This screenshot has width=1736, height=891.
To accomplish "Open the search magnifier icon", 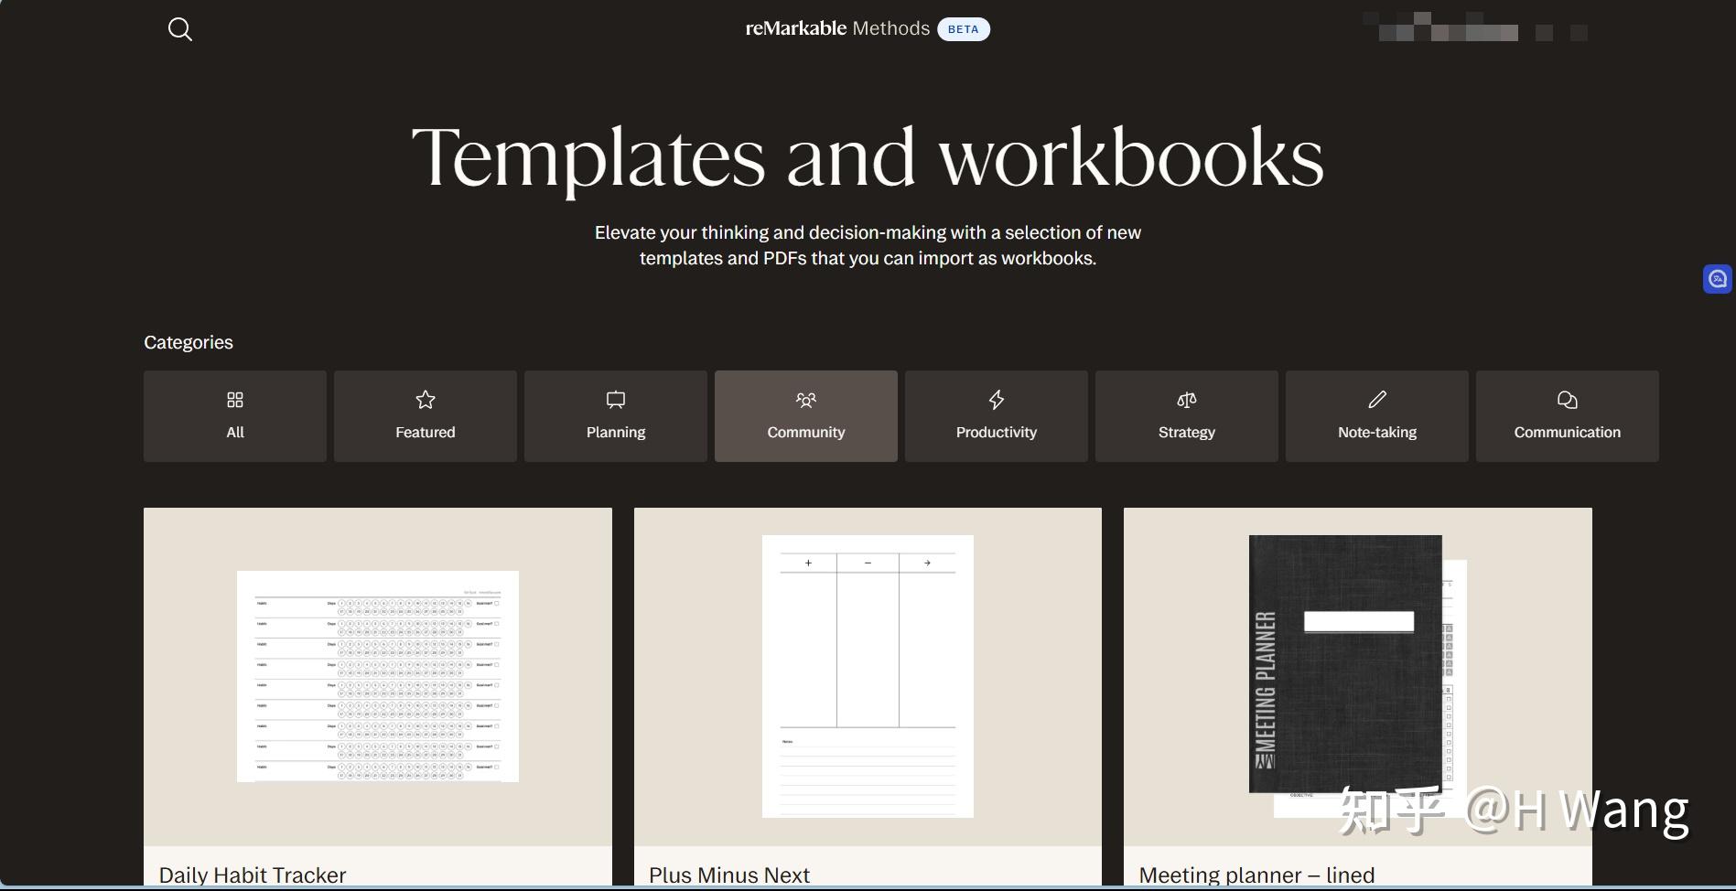I will [180, 29].
